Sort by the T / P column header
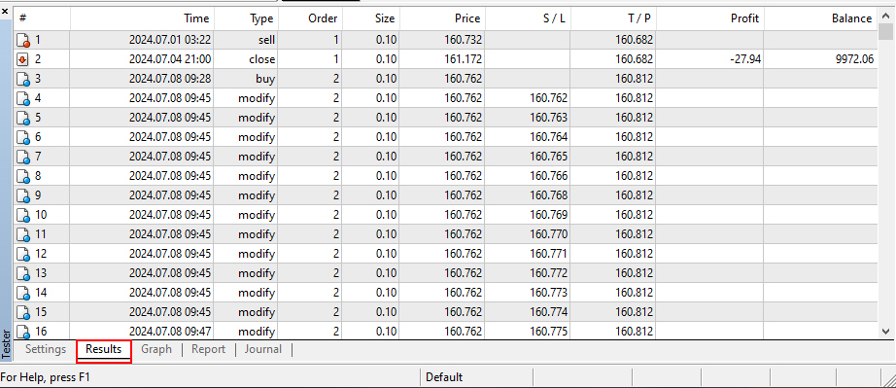This screenshot has width=896, height=388. (x=613, y=18)
